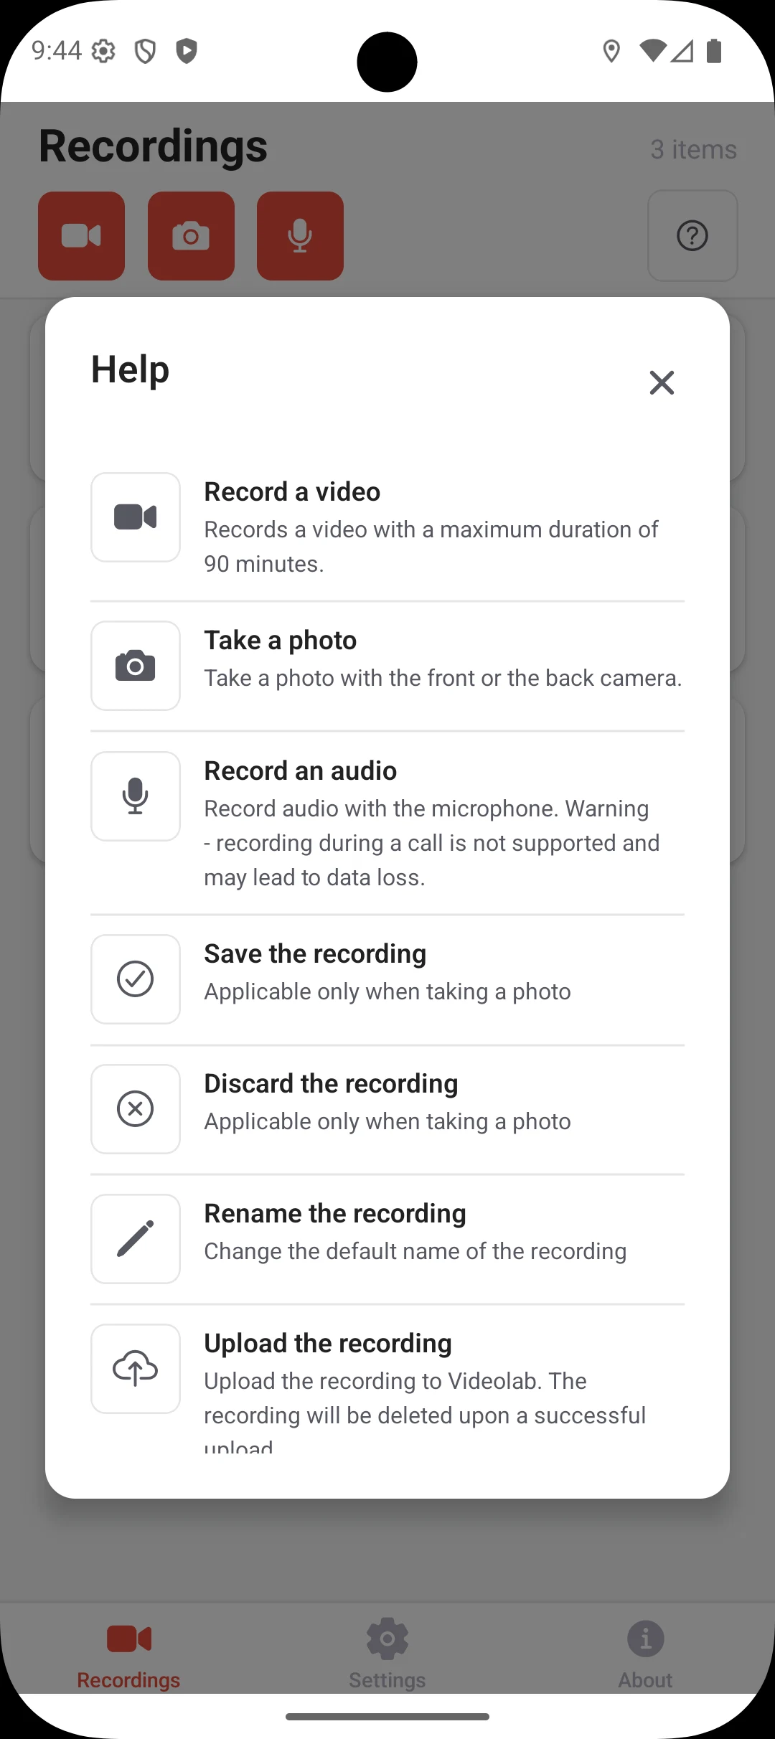Click the "Recordings" page title

coord(153,146)
